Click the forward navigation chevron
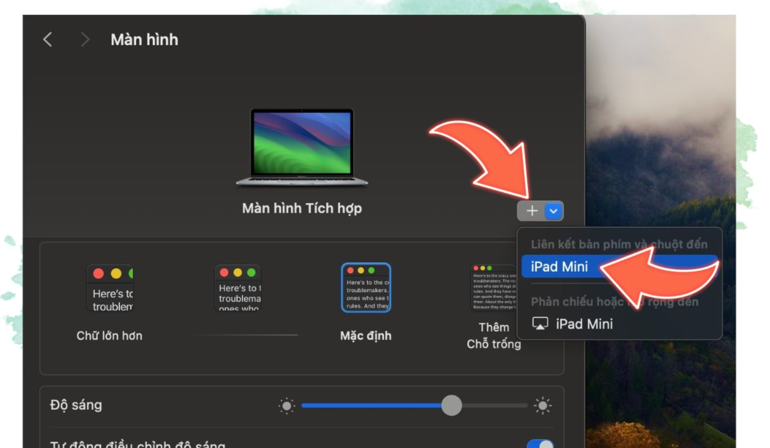 click(85, 40)
